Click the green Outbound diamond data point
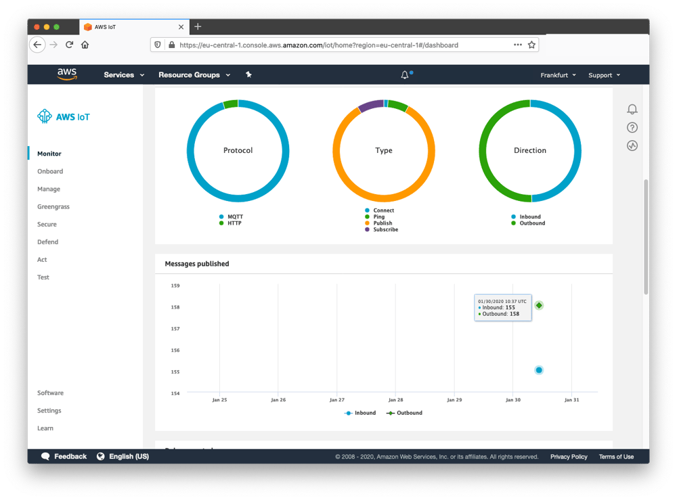677x500 pixels. (539, 305)
